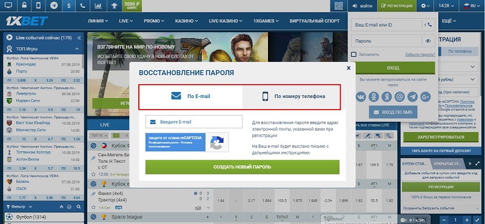Expand the LIVE menu
This screenshot has width=485, height=224.
[126, 21]
